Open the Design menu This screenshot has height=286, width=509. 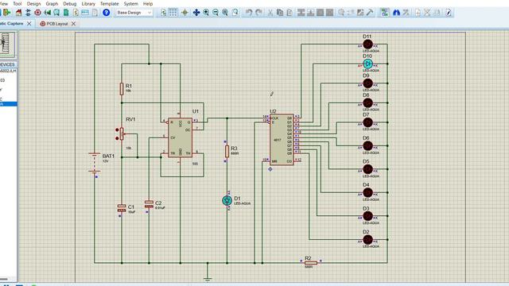coord(33,3)
